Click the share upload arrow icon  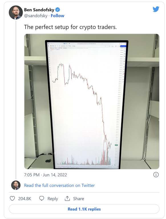pyautogui.click(x=67, y=198)
